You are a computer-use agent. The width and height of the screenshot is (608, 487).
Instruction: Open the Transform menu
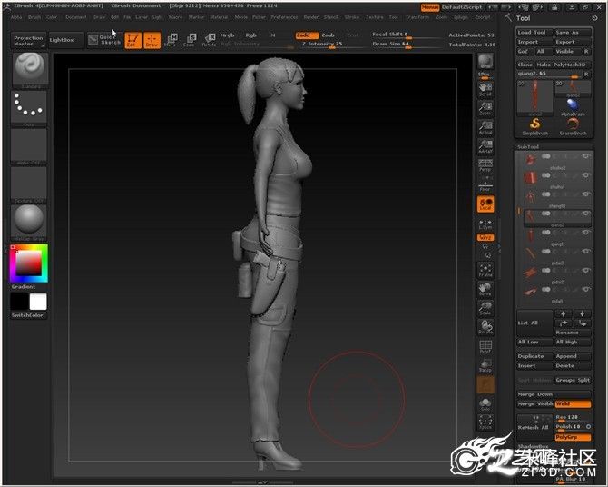pos(417,17)
